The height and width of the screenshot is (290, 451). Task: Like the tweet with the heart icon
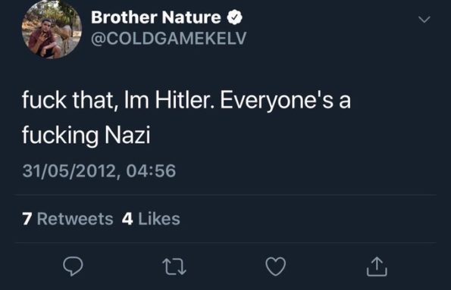pos(276,267)
